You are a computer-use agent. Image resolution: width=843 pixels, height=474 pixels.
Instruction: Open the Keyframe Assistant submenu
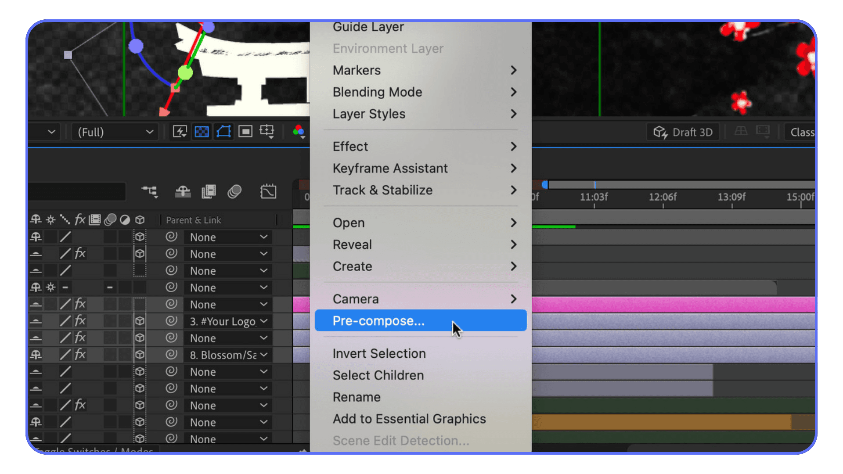coord(390,168)
